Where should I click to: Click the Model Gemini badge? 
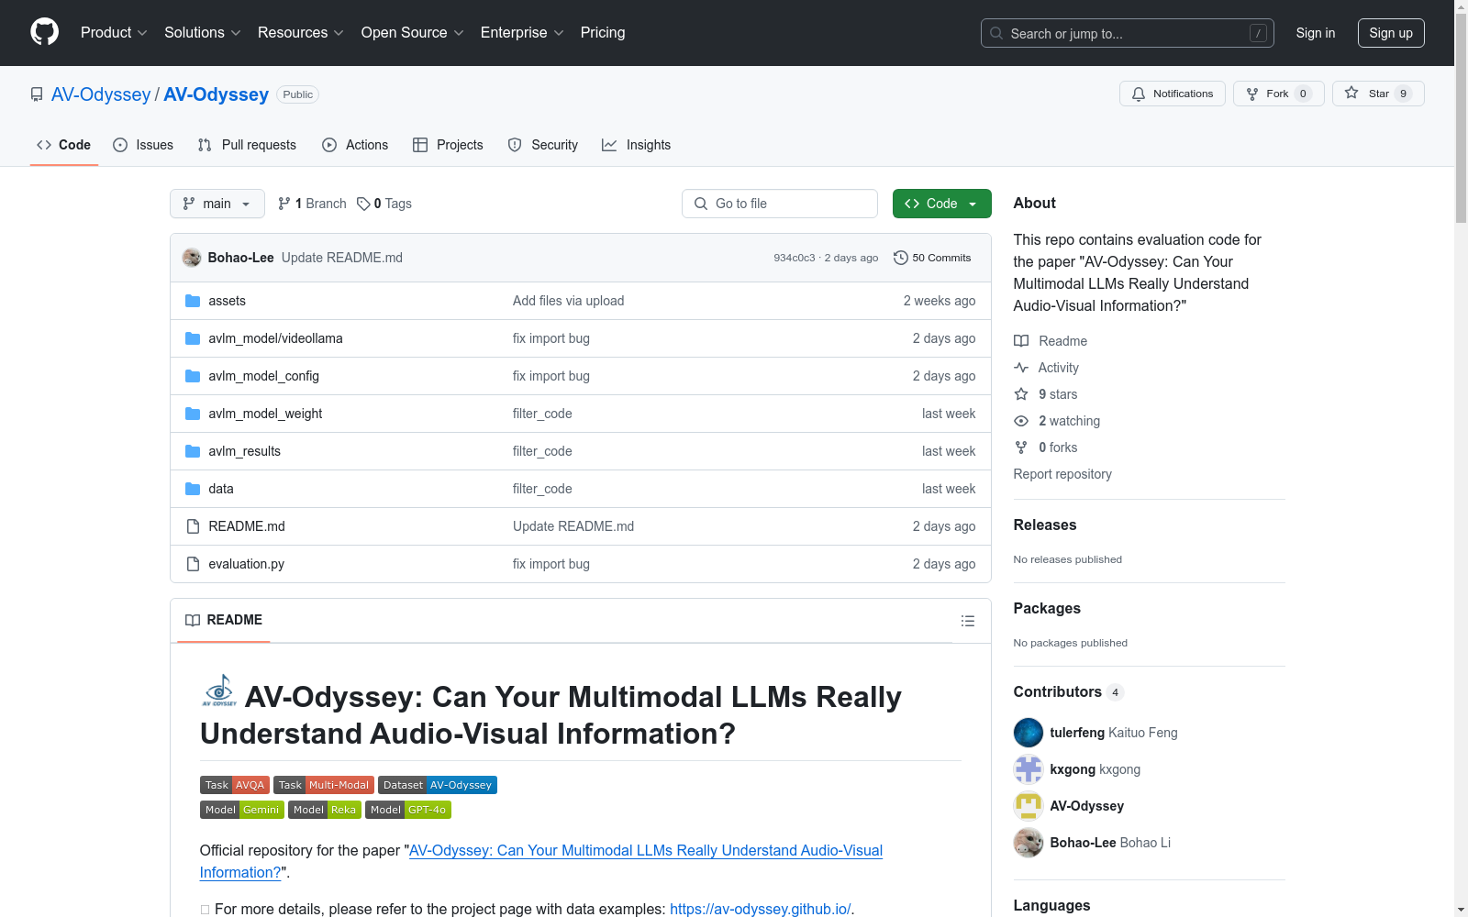(242, 810)
